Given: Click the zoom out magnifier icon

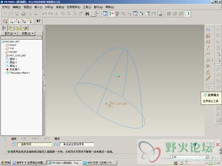Looking at the screenshot, I should pyautogui.click(x=129, y=14).
